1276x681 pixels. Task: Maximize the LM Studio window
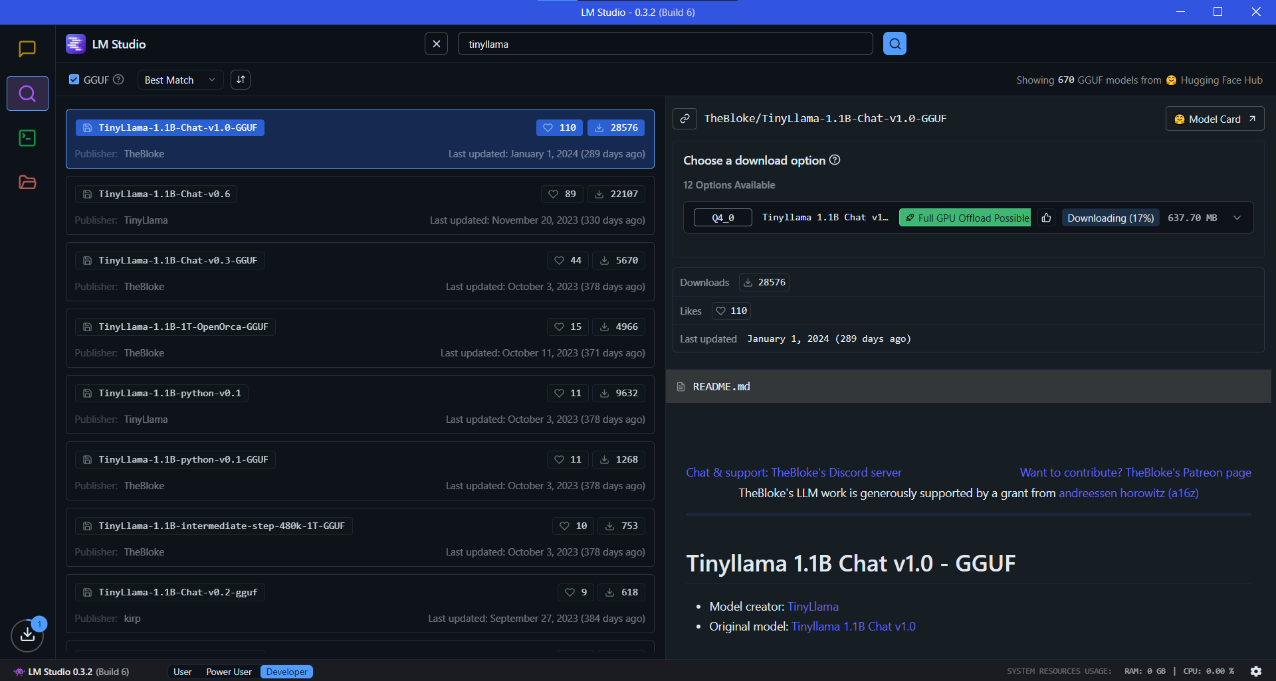[1218, 12]
